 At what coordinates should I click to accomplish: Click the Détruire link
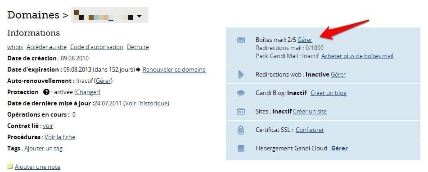tap(138, 47)
